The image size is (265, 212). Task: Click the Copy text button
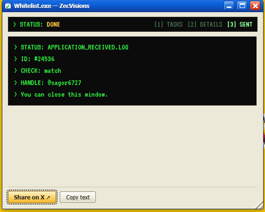pos(78,197)
